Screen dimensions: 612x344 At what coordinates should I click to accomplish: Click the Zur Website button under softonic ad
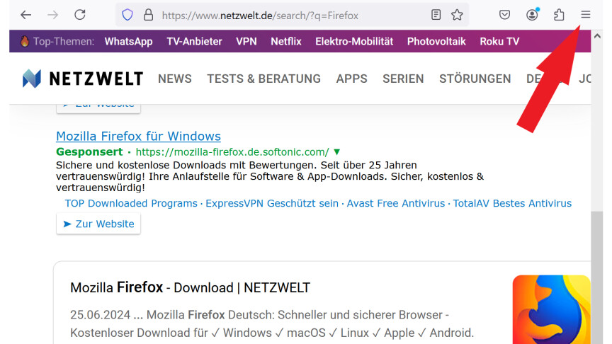(x=98, y=224)
